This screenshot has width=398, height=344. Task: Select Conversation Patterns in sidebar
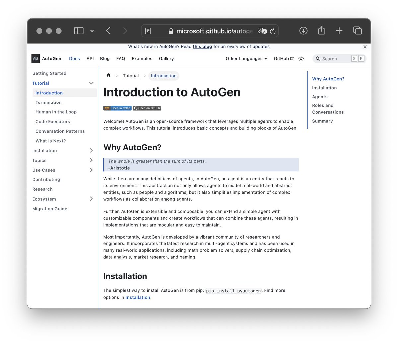[x=60, y=131]
